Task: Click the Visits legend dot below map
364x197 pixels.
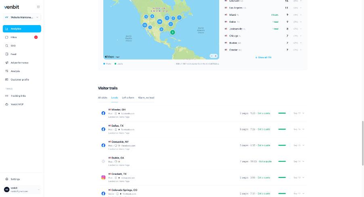Action: [104, 64]
